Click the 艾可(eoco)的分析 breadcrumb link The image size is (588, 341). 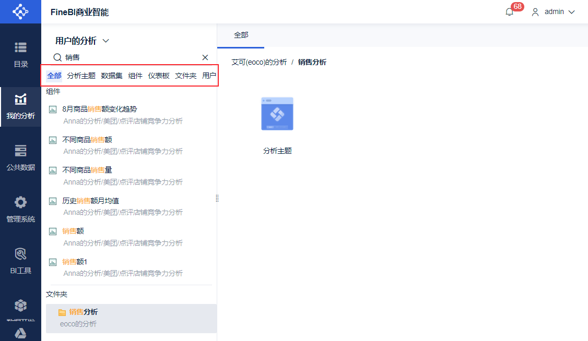[259, 62]
